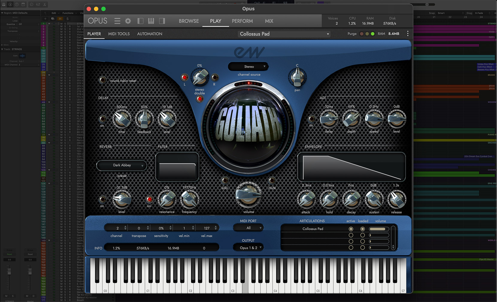
Task: Show the piano keyboard panel icon
Action: (x=151, y=21)
